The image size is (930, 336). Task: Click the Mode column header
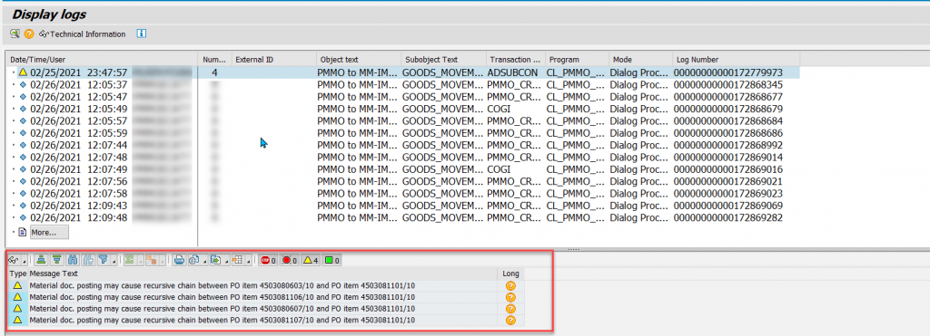pyautogui.click(x=640, y=59)
